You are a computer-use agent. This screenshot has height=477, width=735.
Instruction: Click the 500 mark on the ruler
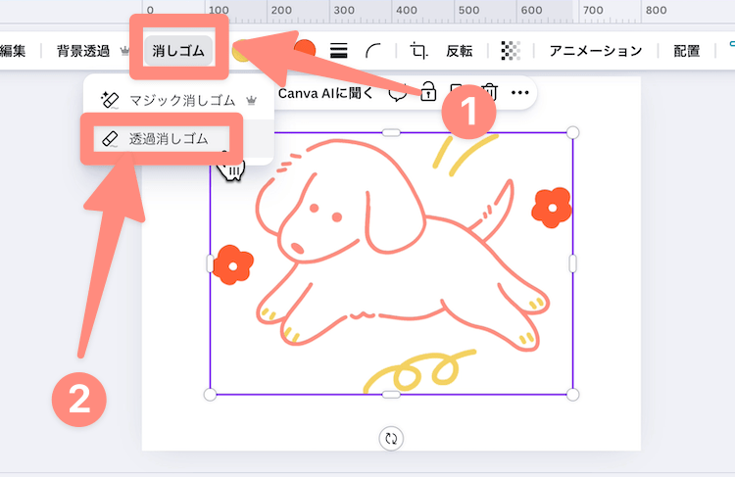click(x=468, y=10)
